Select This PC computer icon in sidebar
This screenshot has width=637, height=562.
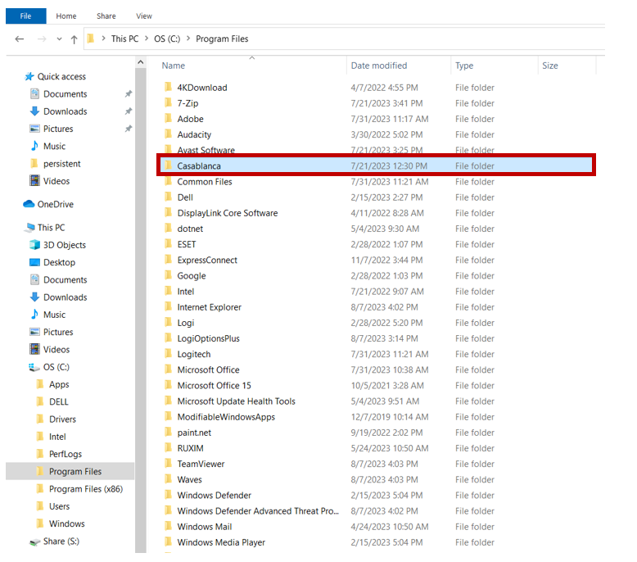29,228
